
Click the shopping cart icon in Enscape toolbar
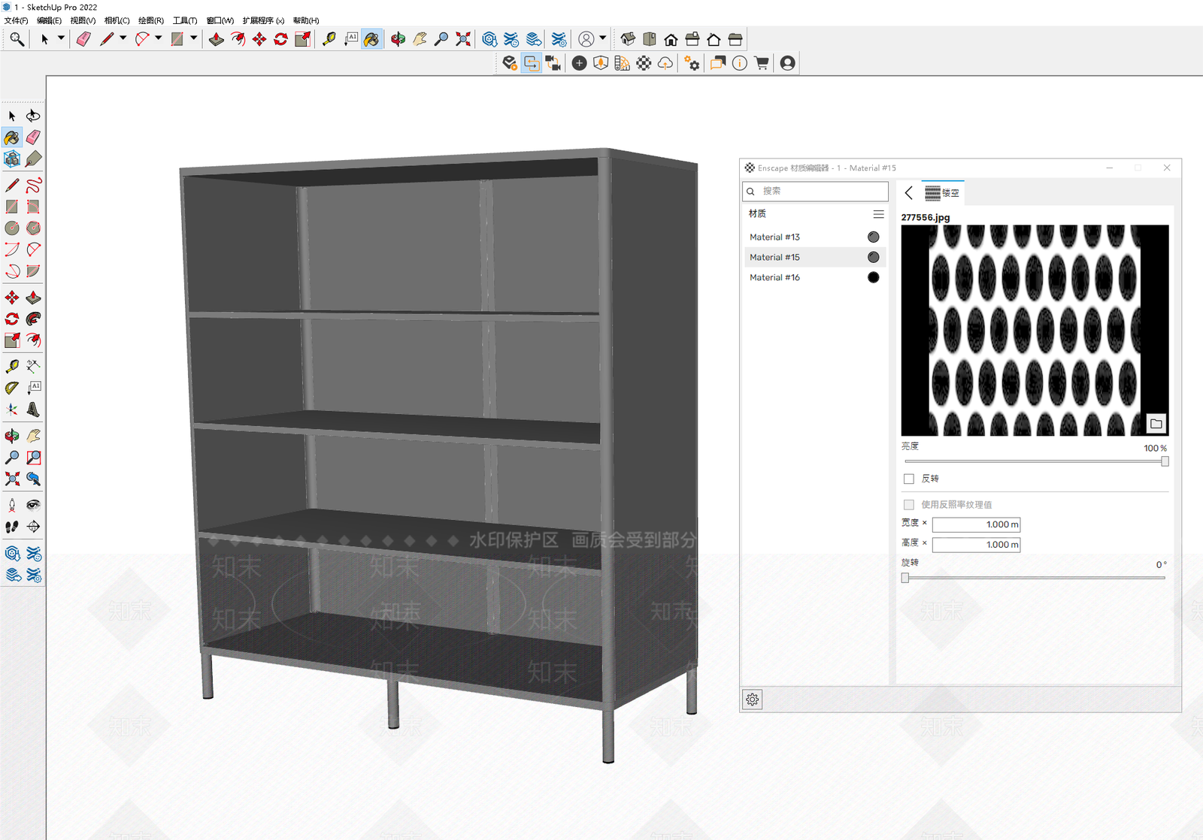pyautogui.click(x=762, y=63)
